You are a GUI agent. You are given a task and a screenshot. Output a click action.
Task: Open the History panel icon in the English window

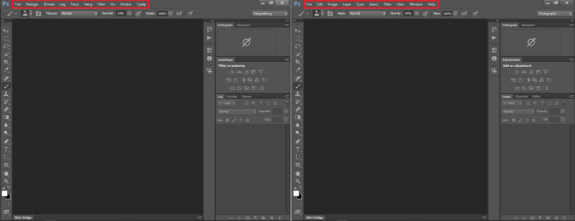click(494, 29)
